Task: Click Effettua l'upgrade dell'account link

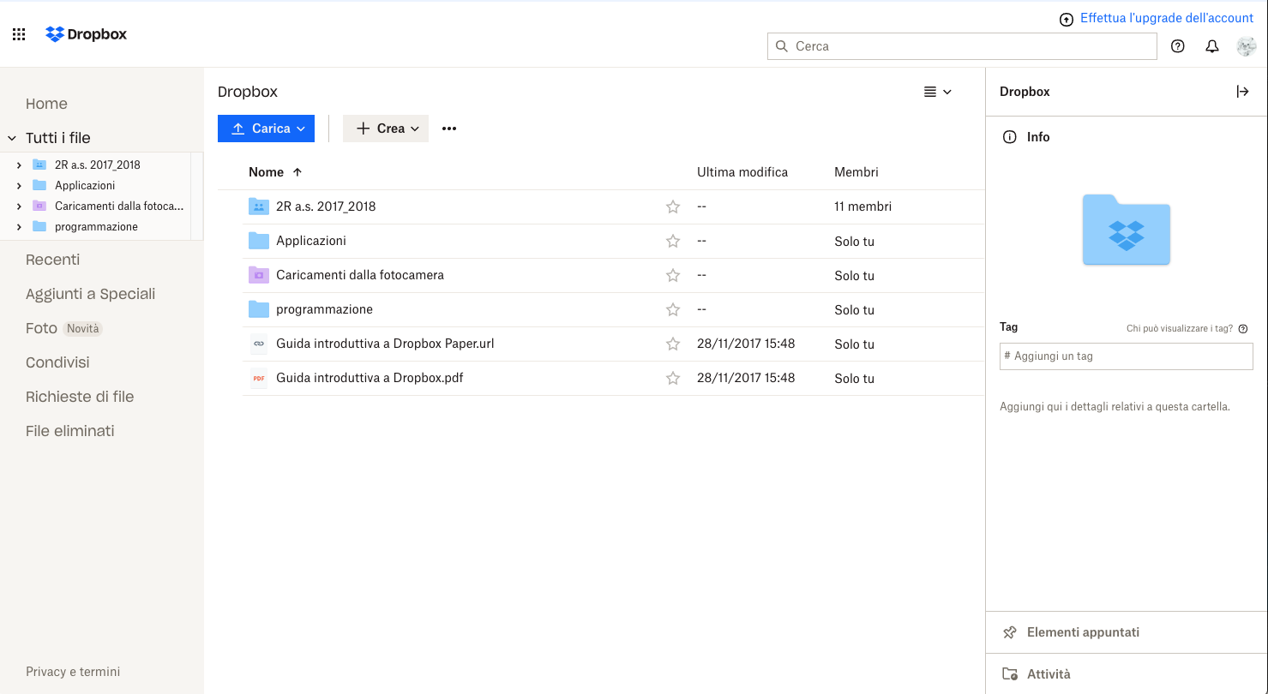Action: [x=1167, y=18]
